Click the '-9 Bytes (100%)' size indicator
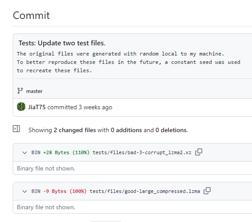The width and height of the screenshot is (252, 222). pyautogui.click(x=65, y=191)
